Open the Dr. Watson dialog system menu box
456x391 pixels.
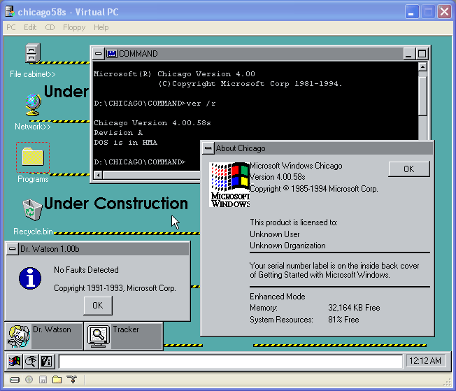coord(12,249)
